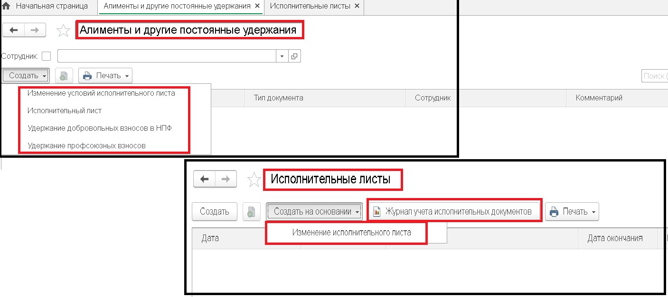Screen dimensions: 668x297
Task: Click the Поиск search field
Action: pos(655,76)
